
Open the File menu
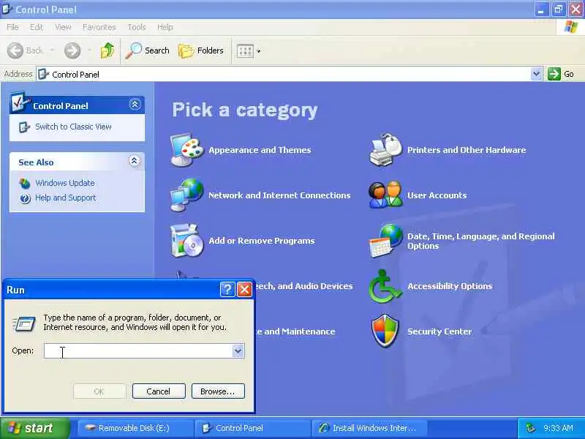(x=12, y=27)
